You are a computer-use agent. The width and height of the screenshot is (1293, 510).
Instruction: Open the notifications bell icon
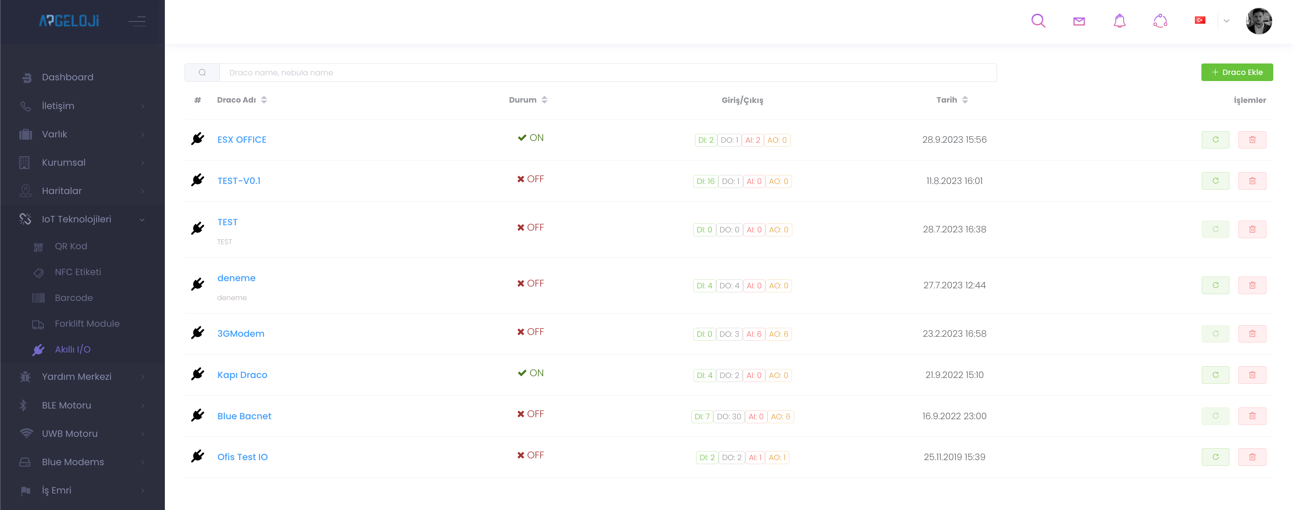point(1119,21)
